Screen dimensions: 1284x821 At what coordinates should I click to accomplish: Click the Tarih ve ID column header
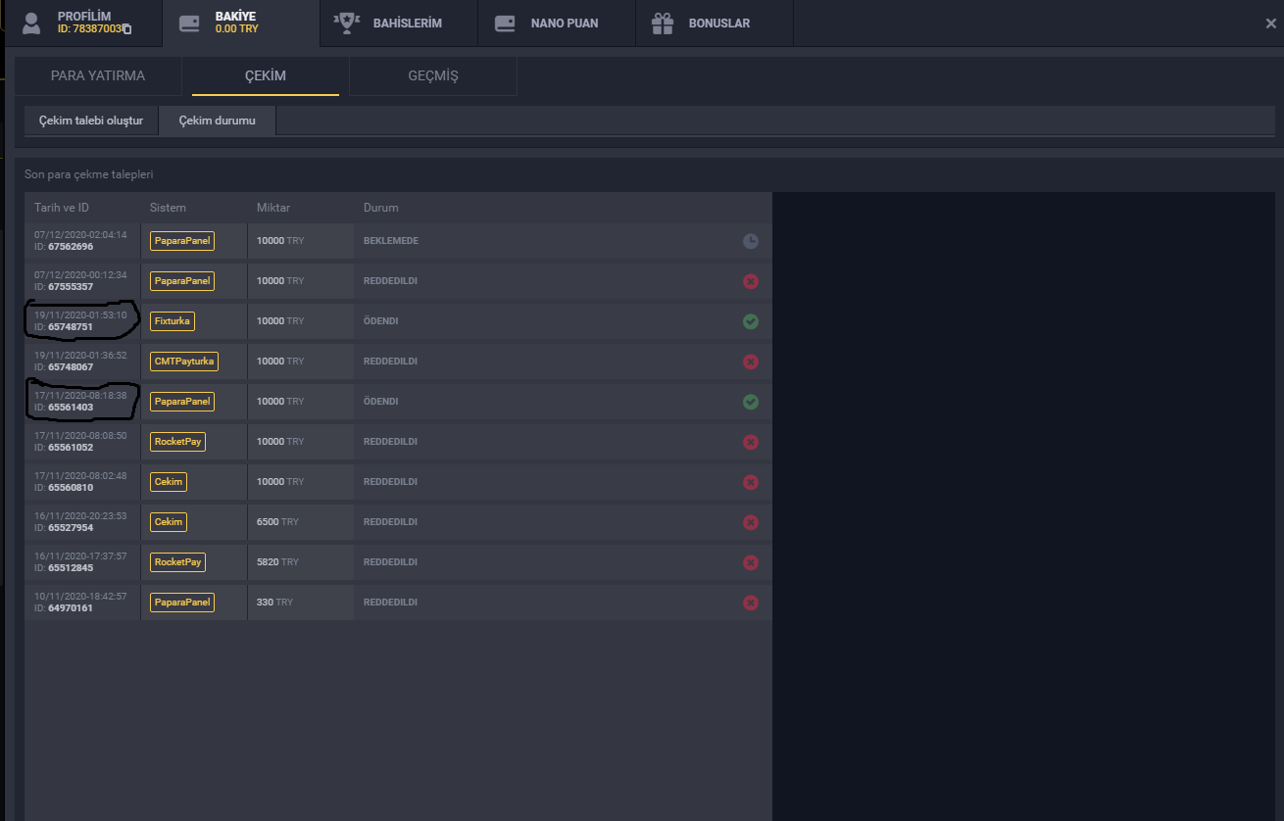coord(62,208)
